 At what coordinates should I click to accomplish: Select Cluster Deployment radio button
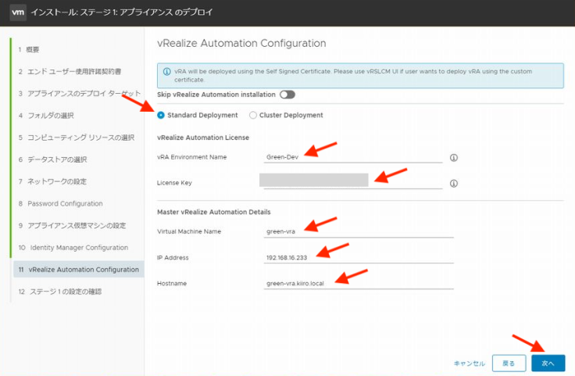(252, 115)
